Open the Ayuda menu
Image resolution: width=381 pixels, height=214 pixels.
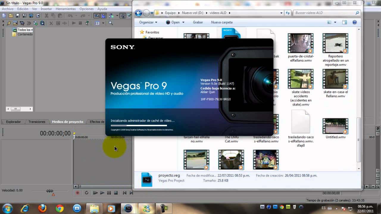[x=102, y=9]
